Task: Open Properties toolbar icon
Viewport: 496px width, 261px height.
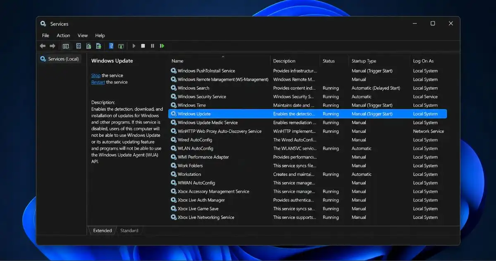Action: (x=79, y=46)
